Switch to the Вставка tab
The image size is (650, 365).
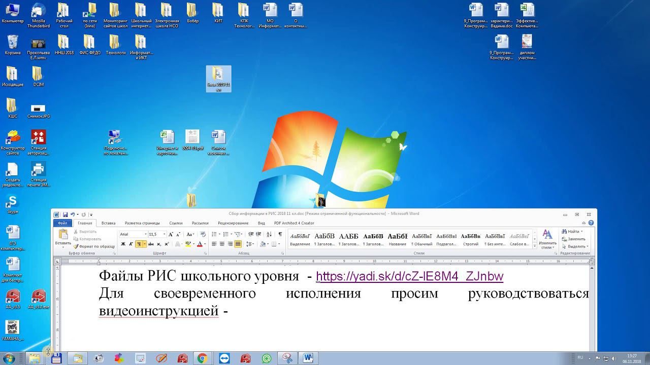tap(108, 223)
